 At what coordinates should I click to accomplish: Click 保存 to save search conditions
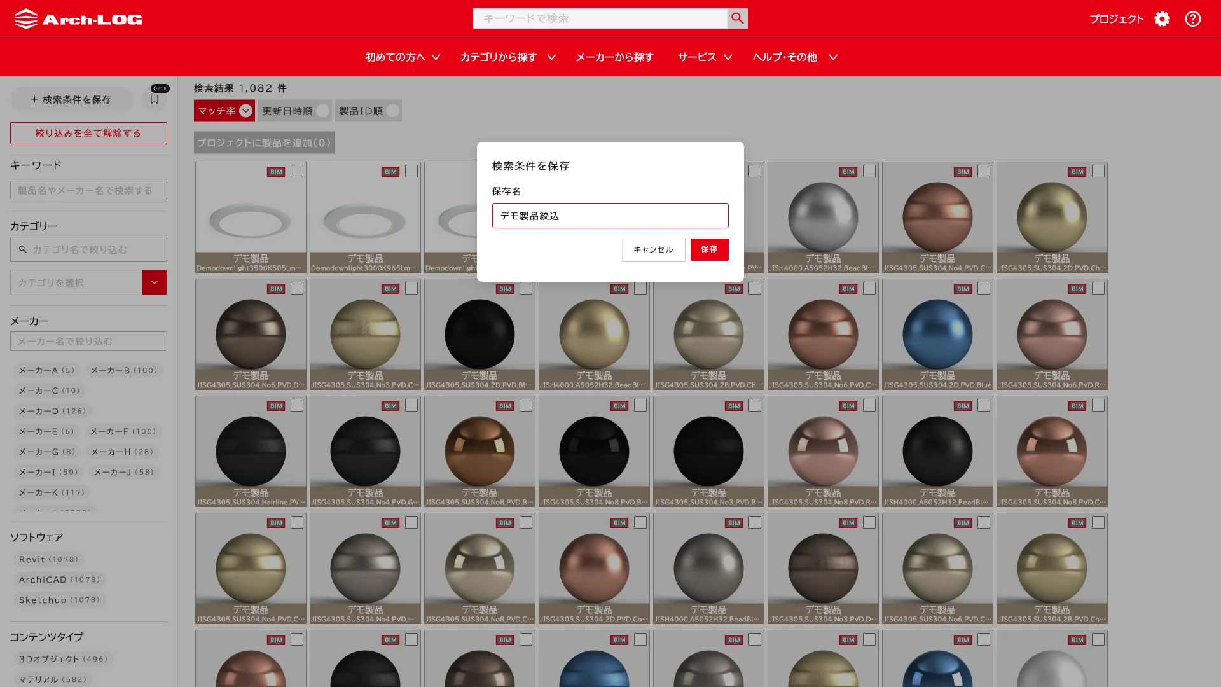pos(710,249)
